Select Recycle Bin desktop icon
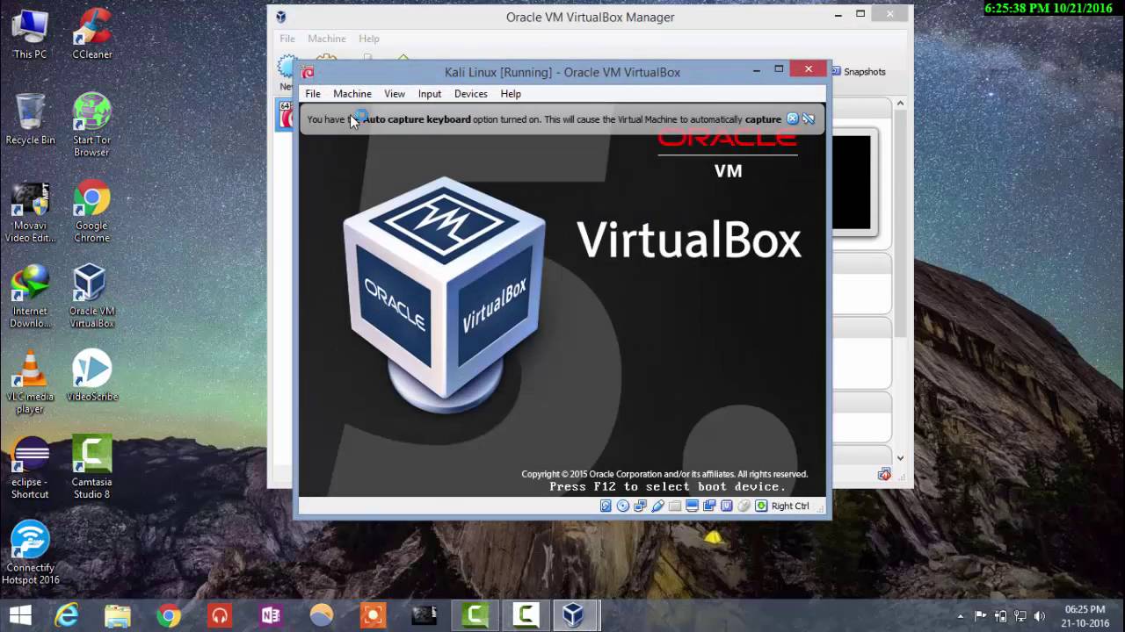Image resolution: width=1125 pixels, height=632 pixels. 30,119
